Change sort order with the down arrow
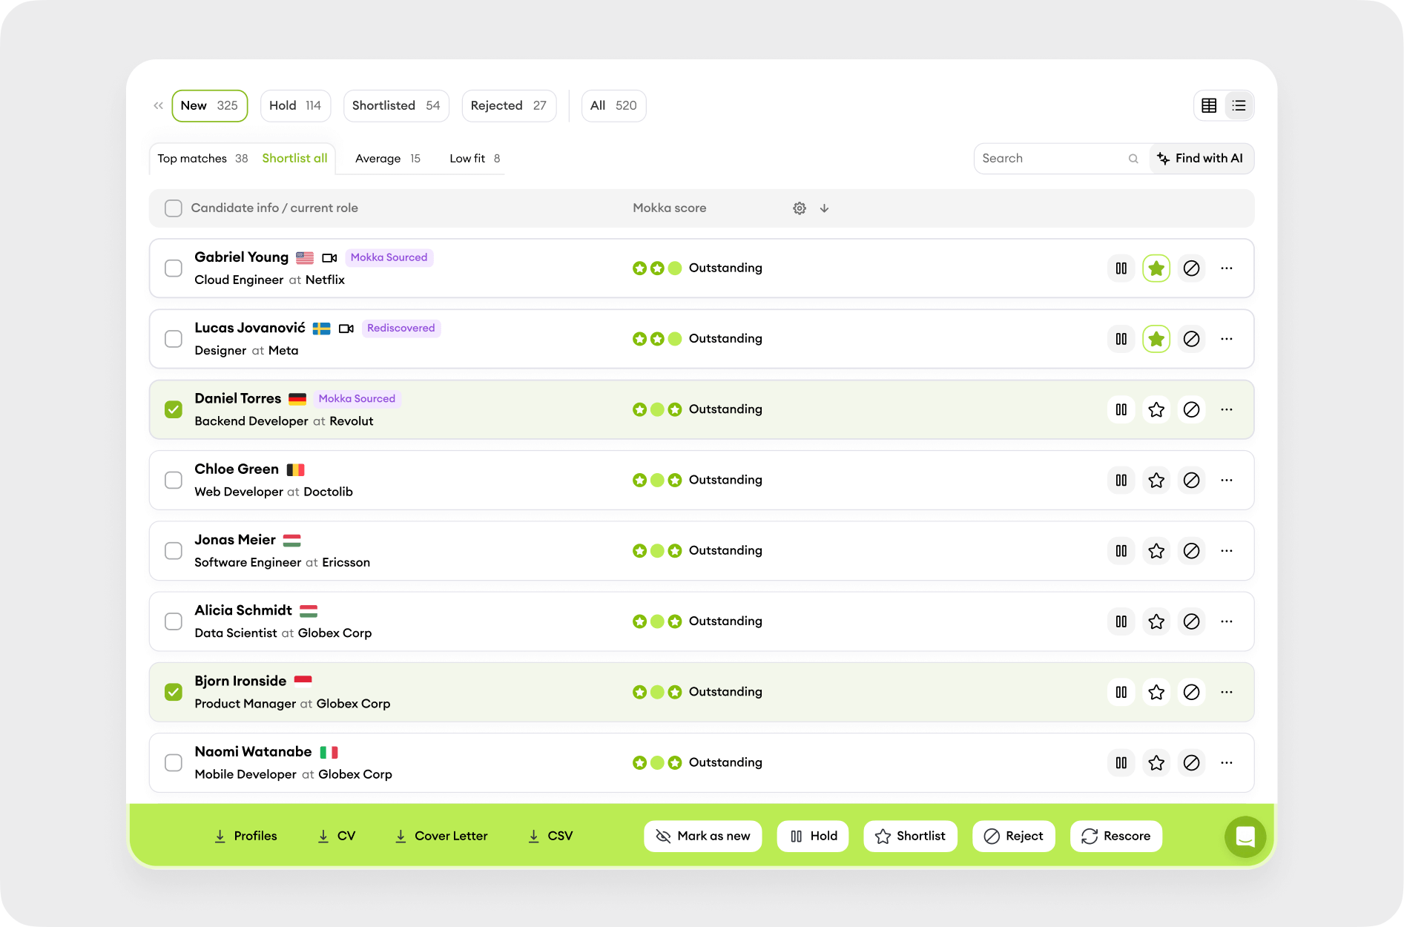This screenshot has height=927, width=1404. (x=824, y=208)
